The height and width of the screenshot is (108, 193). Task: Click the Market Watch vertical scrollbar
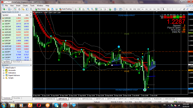click(31, 37)
